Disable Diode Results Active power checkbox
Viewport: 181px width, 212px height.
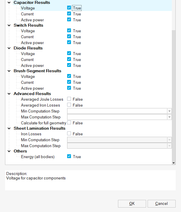(69, 65)
